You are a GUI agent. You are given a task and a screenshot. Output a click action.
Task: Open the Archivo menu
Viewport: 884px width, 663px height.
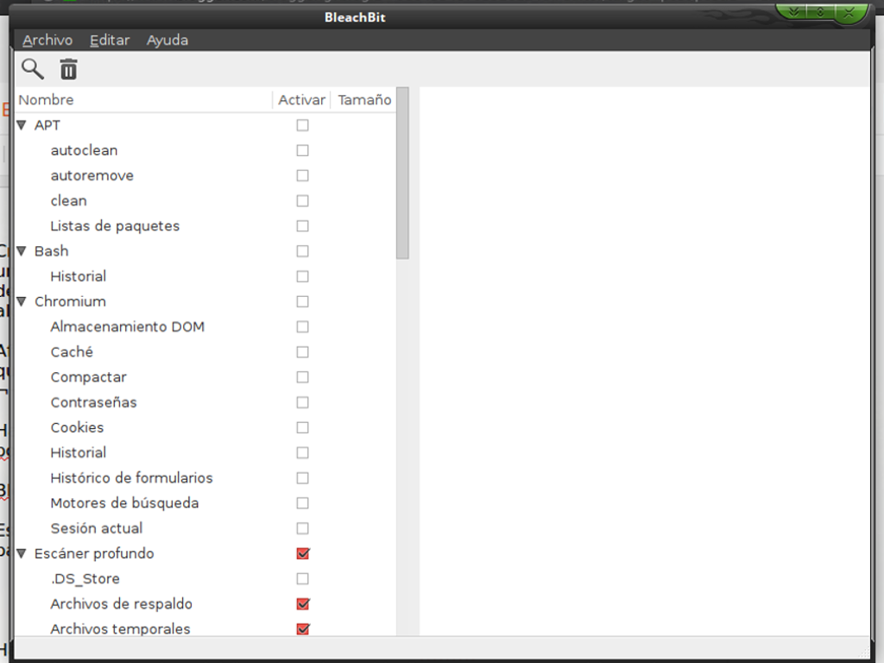point(47,40)
